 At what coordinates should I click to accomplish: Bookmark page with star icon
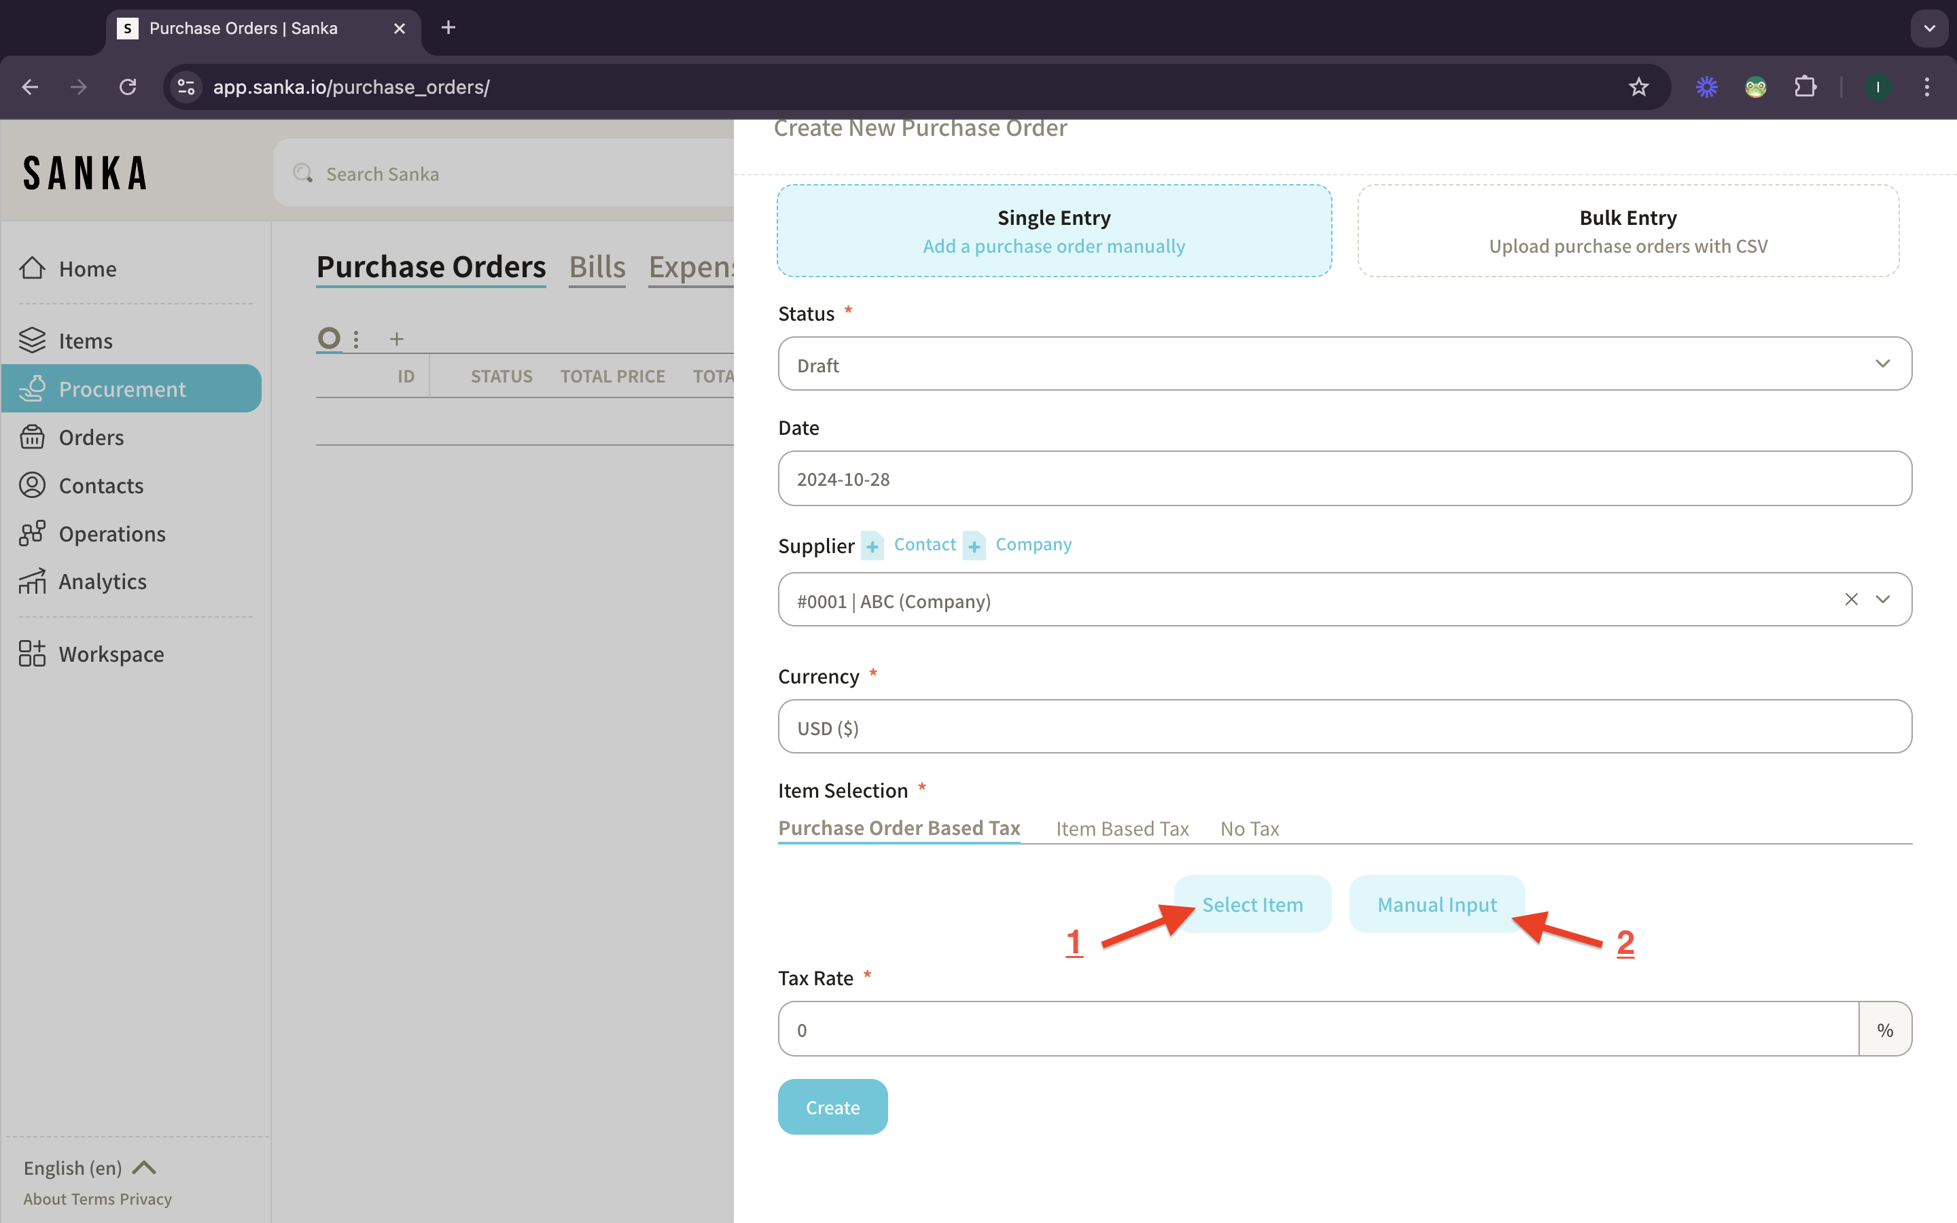[x=1638, y=86]
